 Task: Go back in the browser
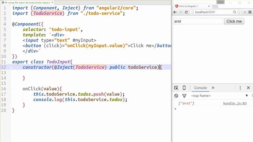click(175, 12)
